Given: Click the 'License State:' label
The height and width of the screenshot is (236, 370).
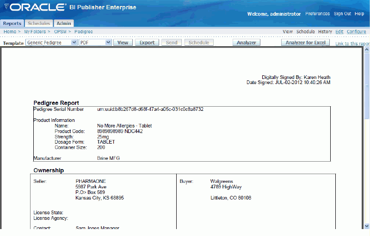Looking at the screenshot, I should click(48, 212).
